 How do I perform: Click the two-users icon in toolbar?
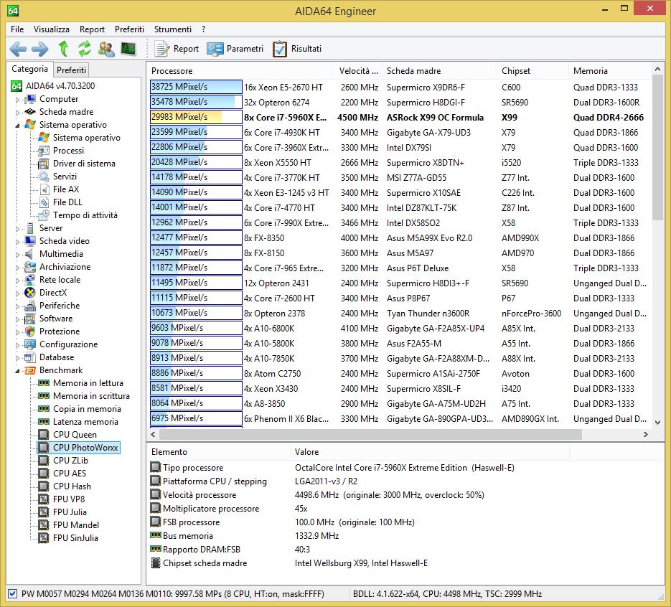point(106,49)
